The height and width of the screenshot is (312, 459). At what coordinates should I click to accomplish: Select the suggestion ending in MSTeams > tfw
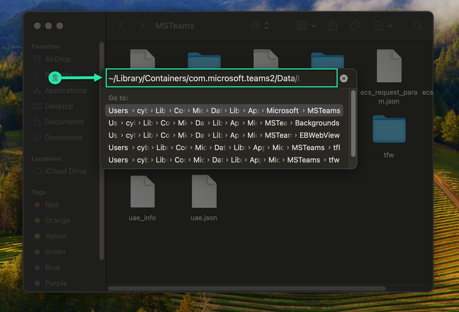(x=224, y=160)
